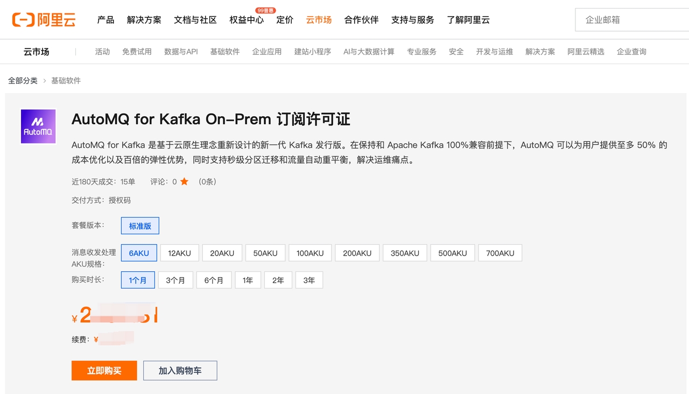Choose 3个月 purchase duration

(x=175, y=280)
